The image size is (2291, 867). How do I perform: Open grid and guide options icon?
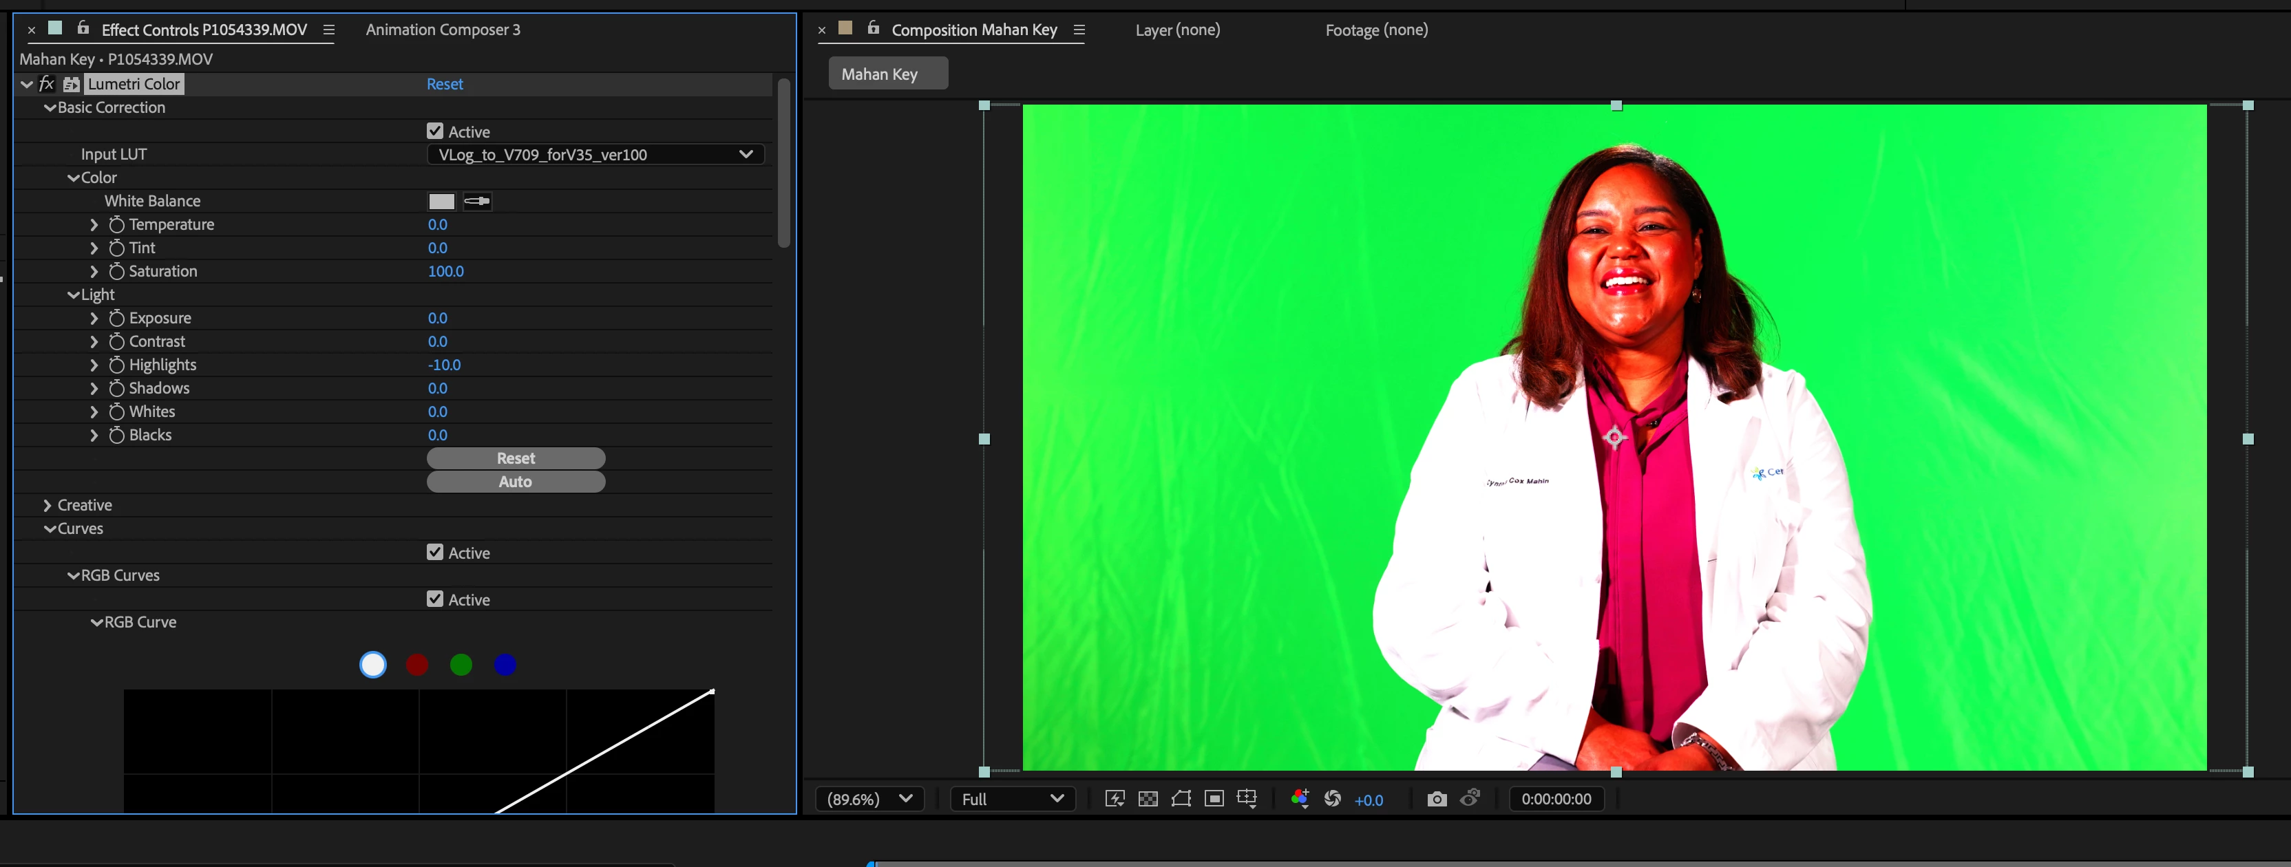click(x=1247, y=798)
